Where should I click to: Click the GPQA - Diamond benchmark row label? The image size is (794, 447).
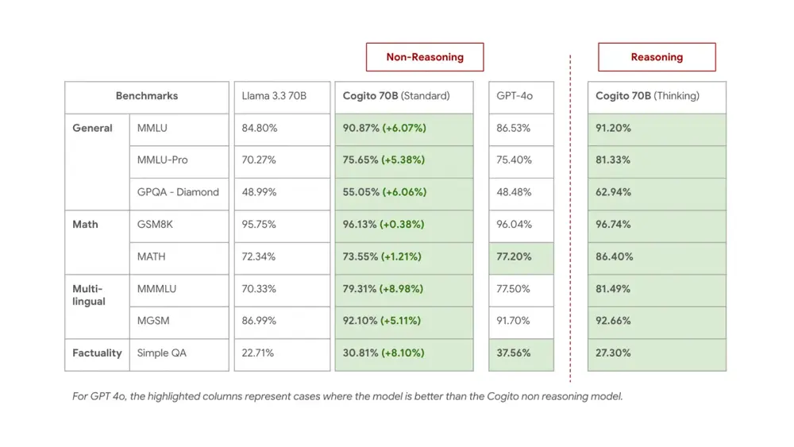178,192
